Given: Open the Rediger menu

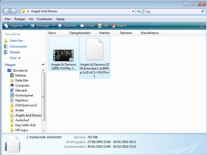Looking at the screenshot, I should [20, 19].
